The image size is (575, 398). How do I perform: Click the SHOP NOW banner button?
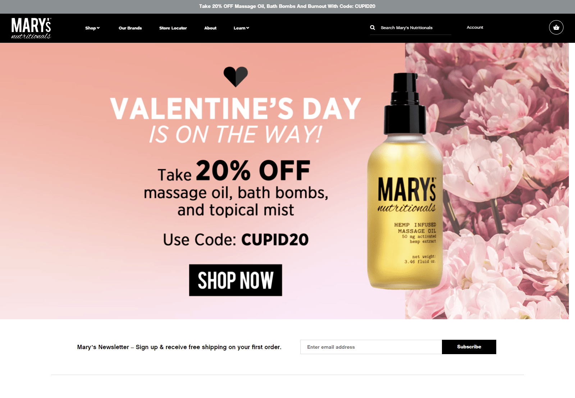(x=236, y=280)
